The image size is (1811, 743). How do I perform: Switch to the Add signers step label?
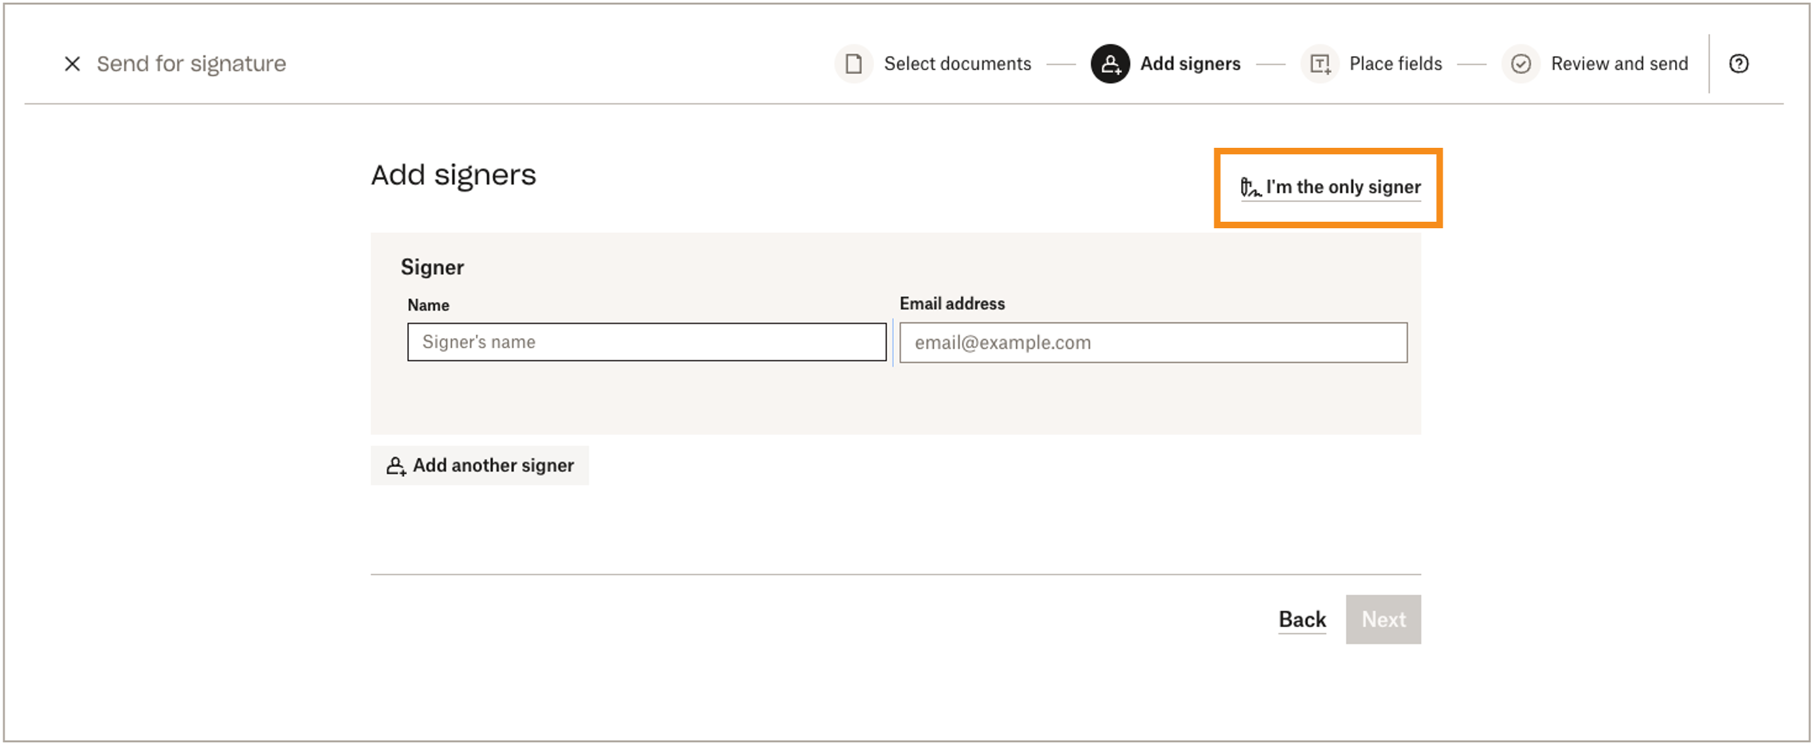click(x=1189, y=64)
